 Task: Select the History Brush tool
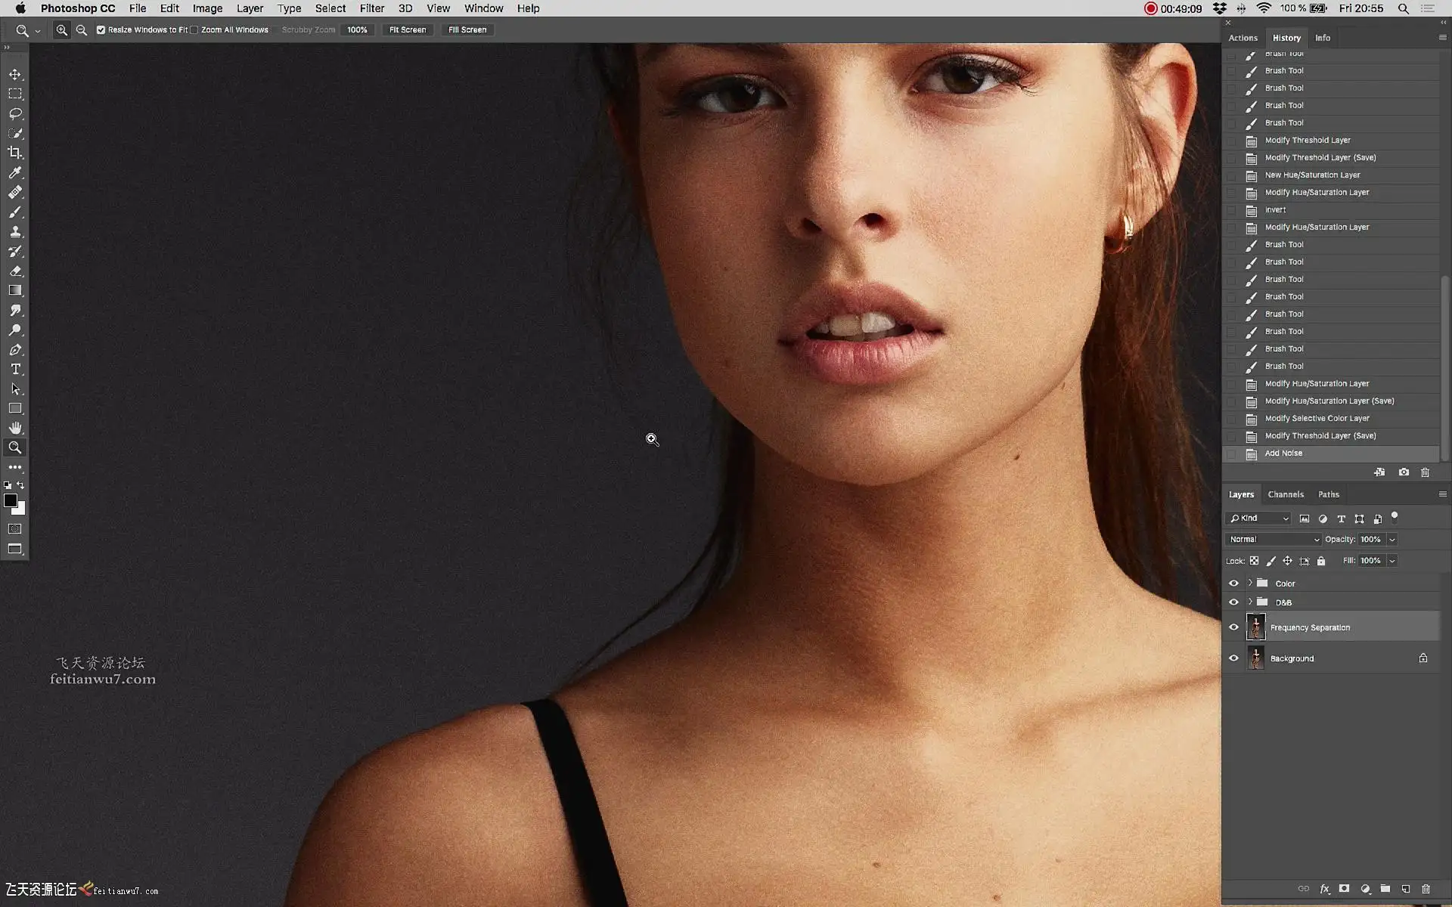tap(15, 251)
